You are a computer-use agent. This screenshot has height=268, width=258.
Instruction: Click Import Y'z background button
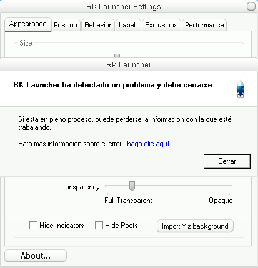[195, 226]
